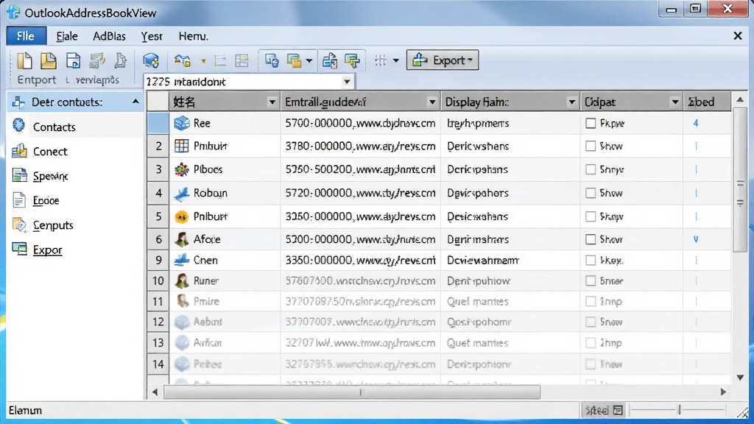The height and width of the screenshot is (424, 754).
Task: Open the arrow next to the yellow windows icon
Action: click(309, 60)
